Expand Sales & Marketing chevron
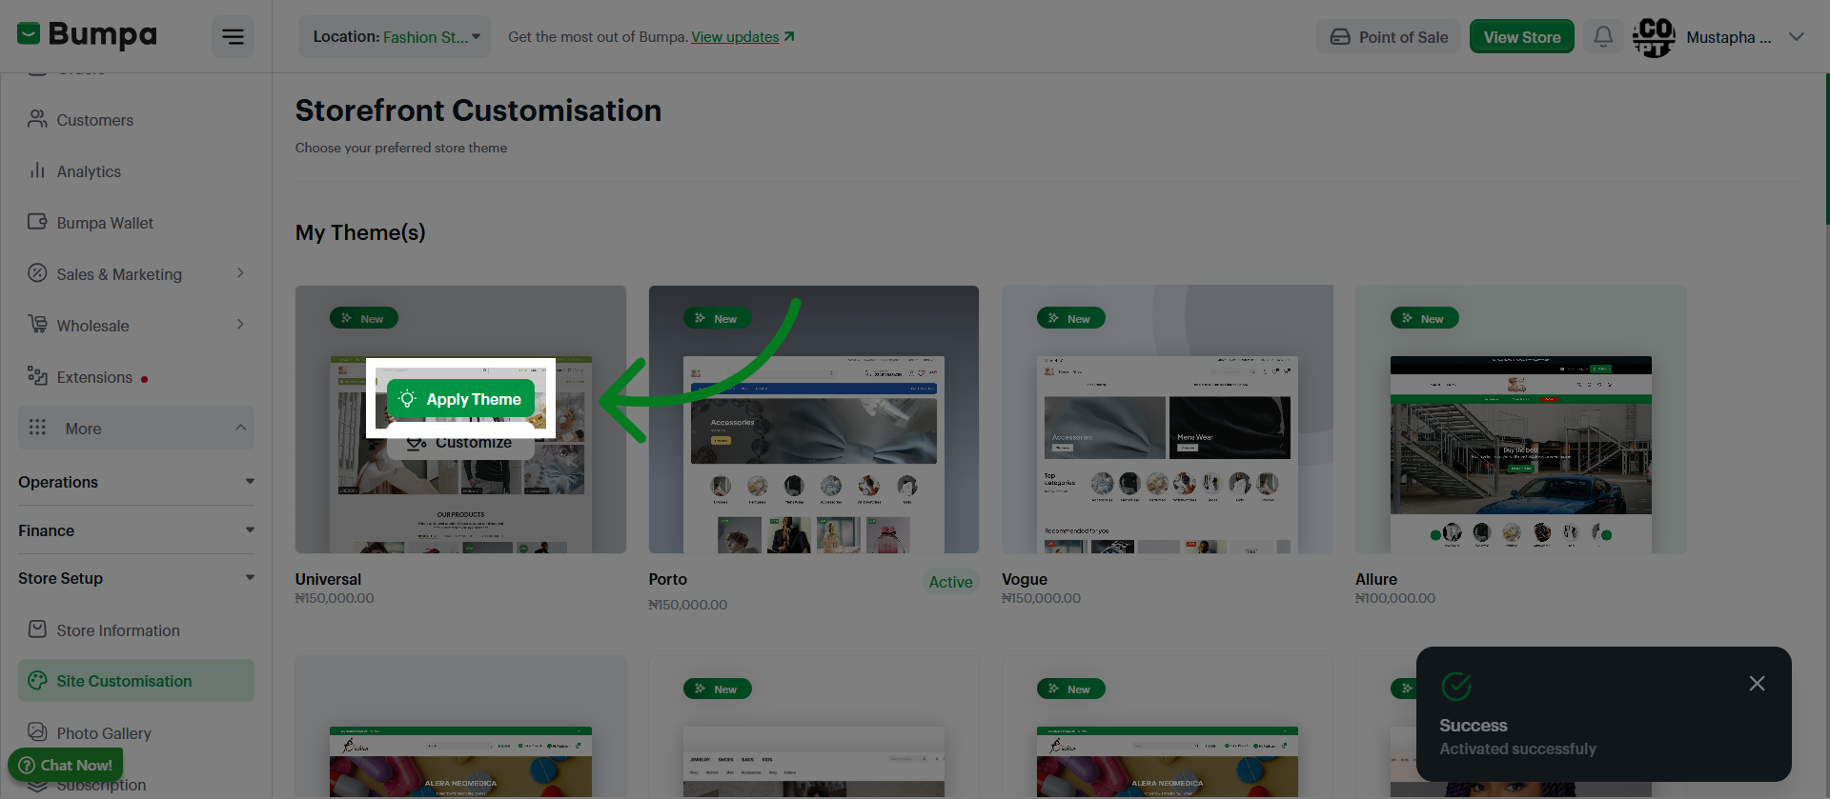 click(x=240, y=273)
